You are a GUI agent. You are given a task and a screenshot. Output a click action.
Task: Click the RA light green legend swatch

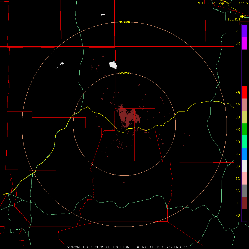tap(244, 141)
